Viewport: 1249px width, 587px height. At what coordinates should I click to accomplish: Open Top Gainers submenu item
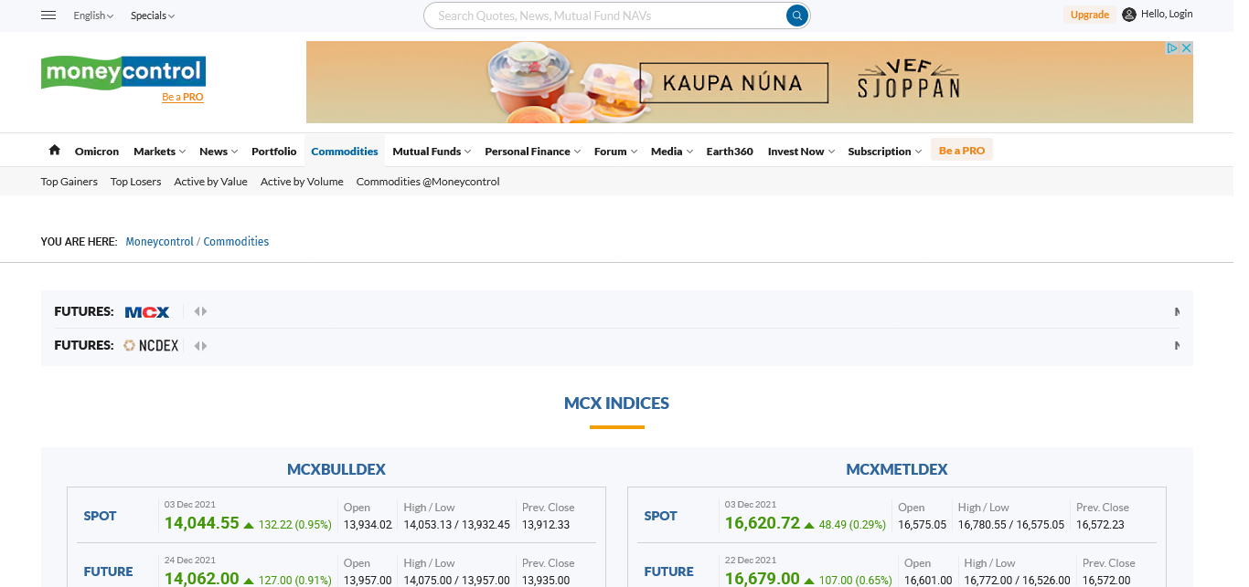tap(69, 182)
